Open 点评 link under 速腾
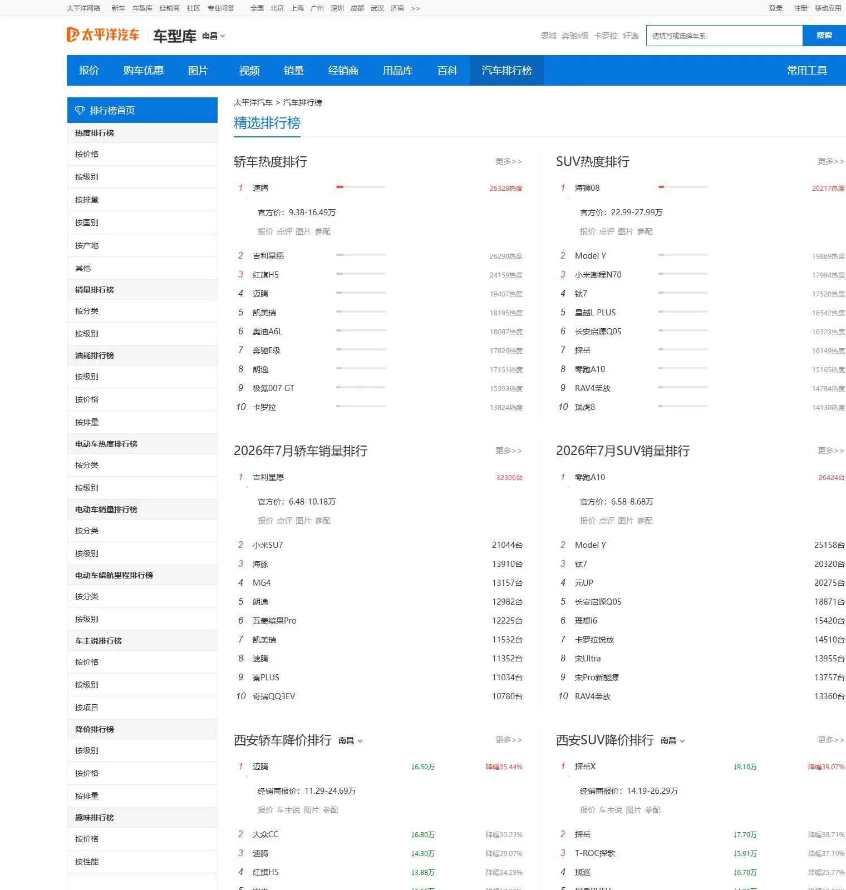 (x=284, y=231)
